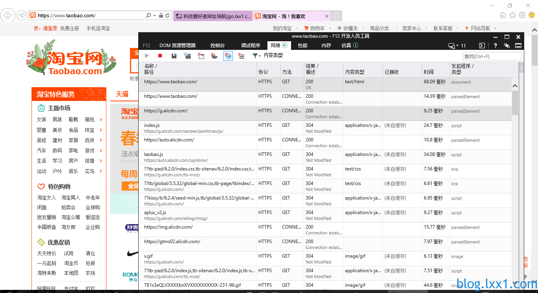The height and width of the screenshot is (293, 538).
Task: Unpin the developer tools window icon
Action: (507, 46)
